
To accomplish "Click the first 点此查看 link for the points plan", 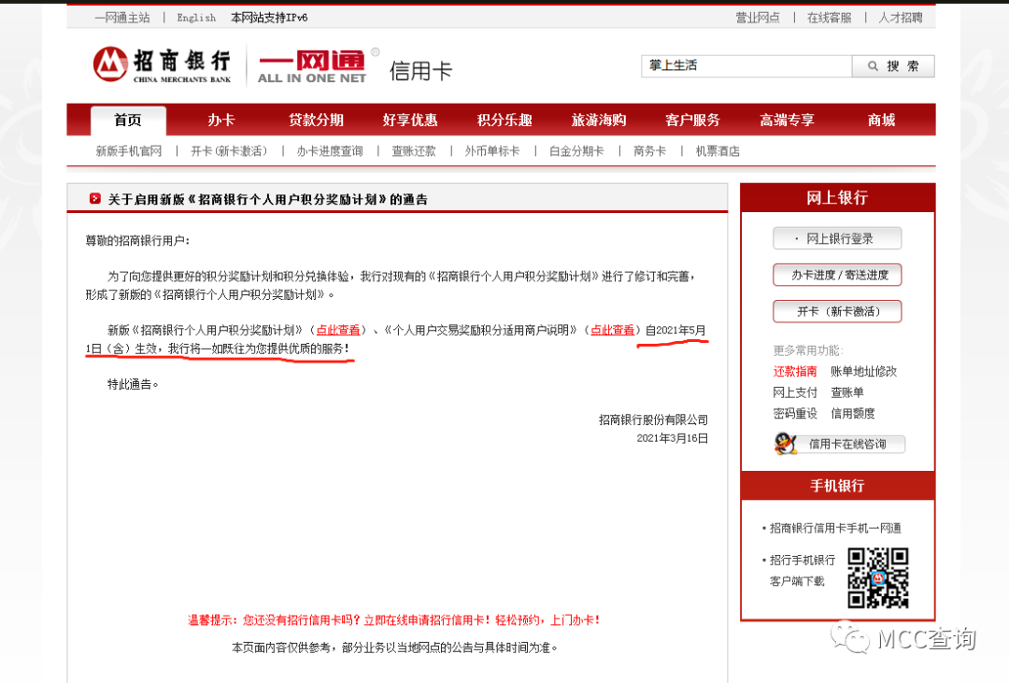I will click(338, 330).
